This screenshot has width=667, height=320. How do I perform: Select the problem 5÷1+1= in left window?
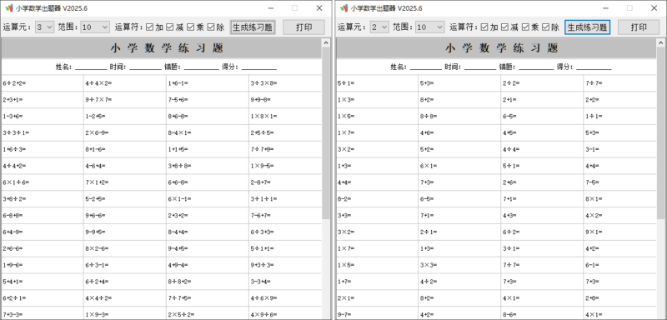(x=263, y=248)
